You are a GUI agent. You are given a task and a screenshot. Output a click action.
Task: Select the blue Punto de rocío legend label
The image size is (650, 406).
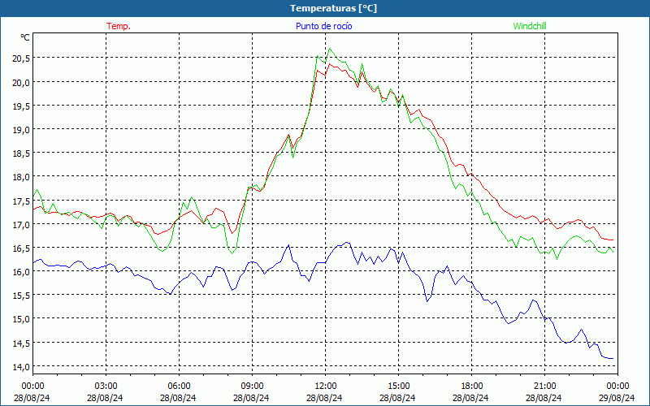(x=323, y=26)
